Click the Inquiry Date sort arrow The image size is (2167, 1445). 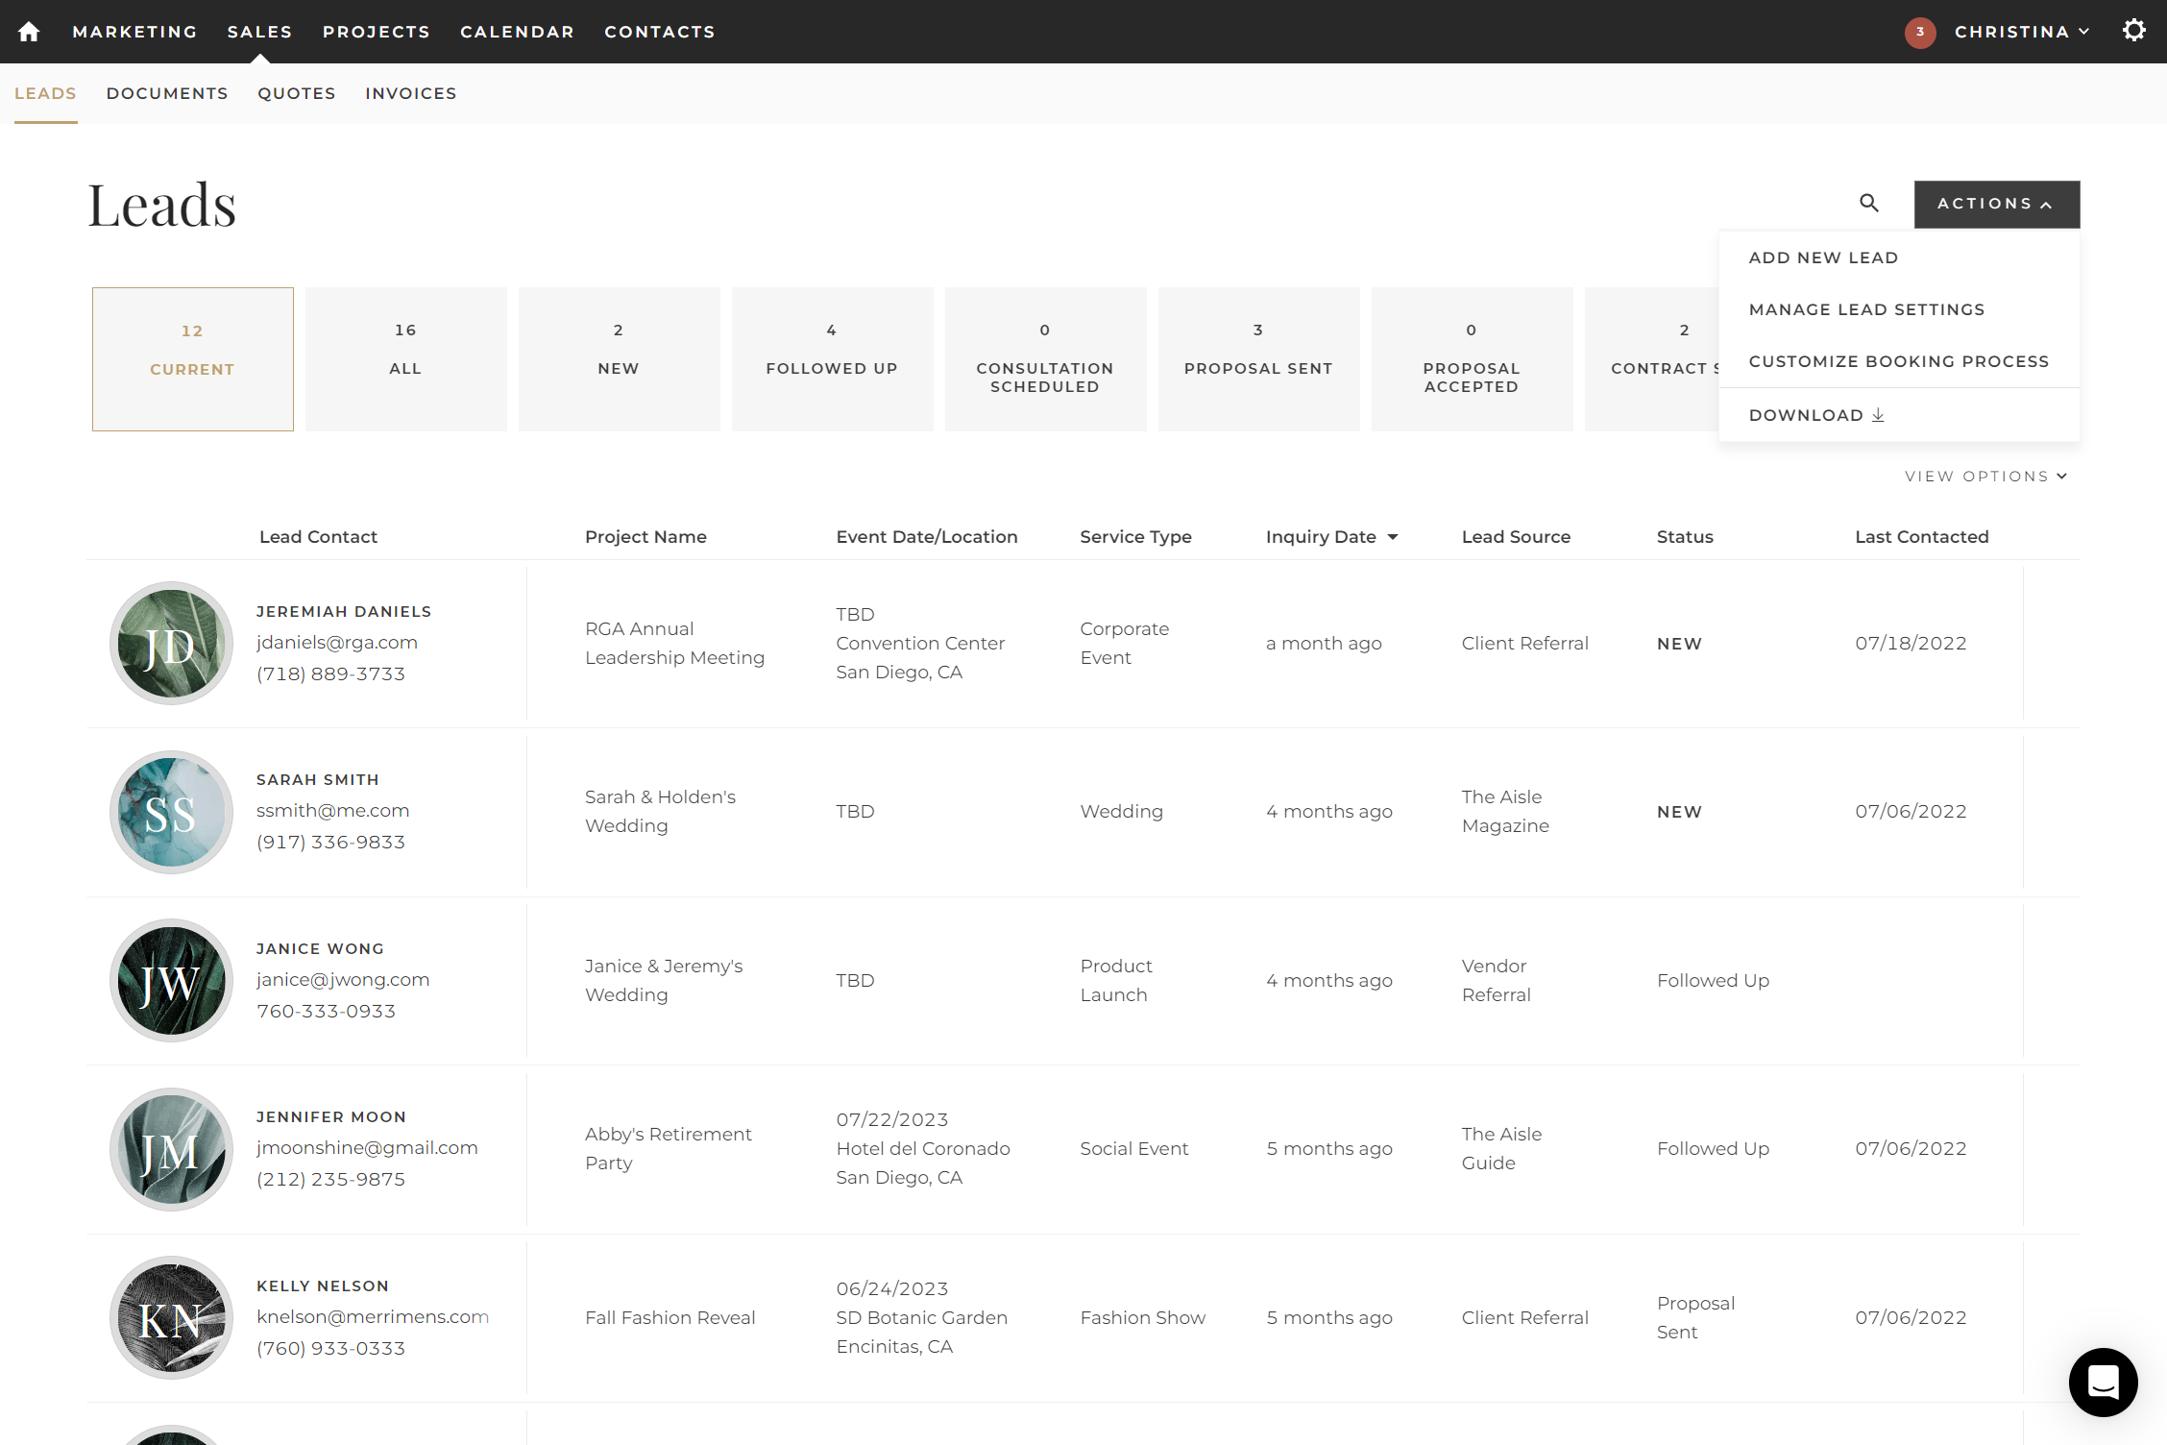1395,537
